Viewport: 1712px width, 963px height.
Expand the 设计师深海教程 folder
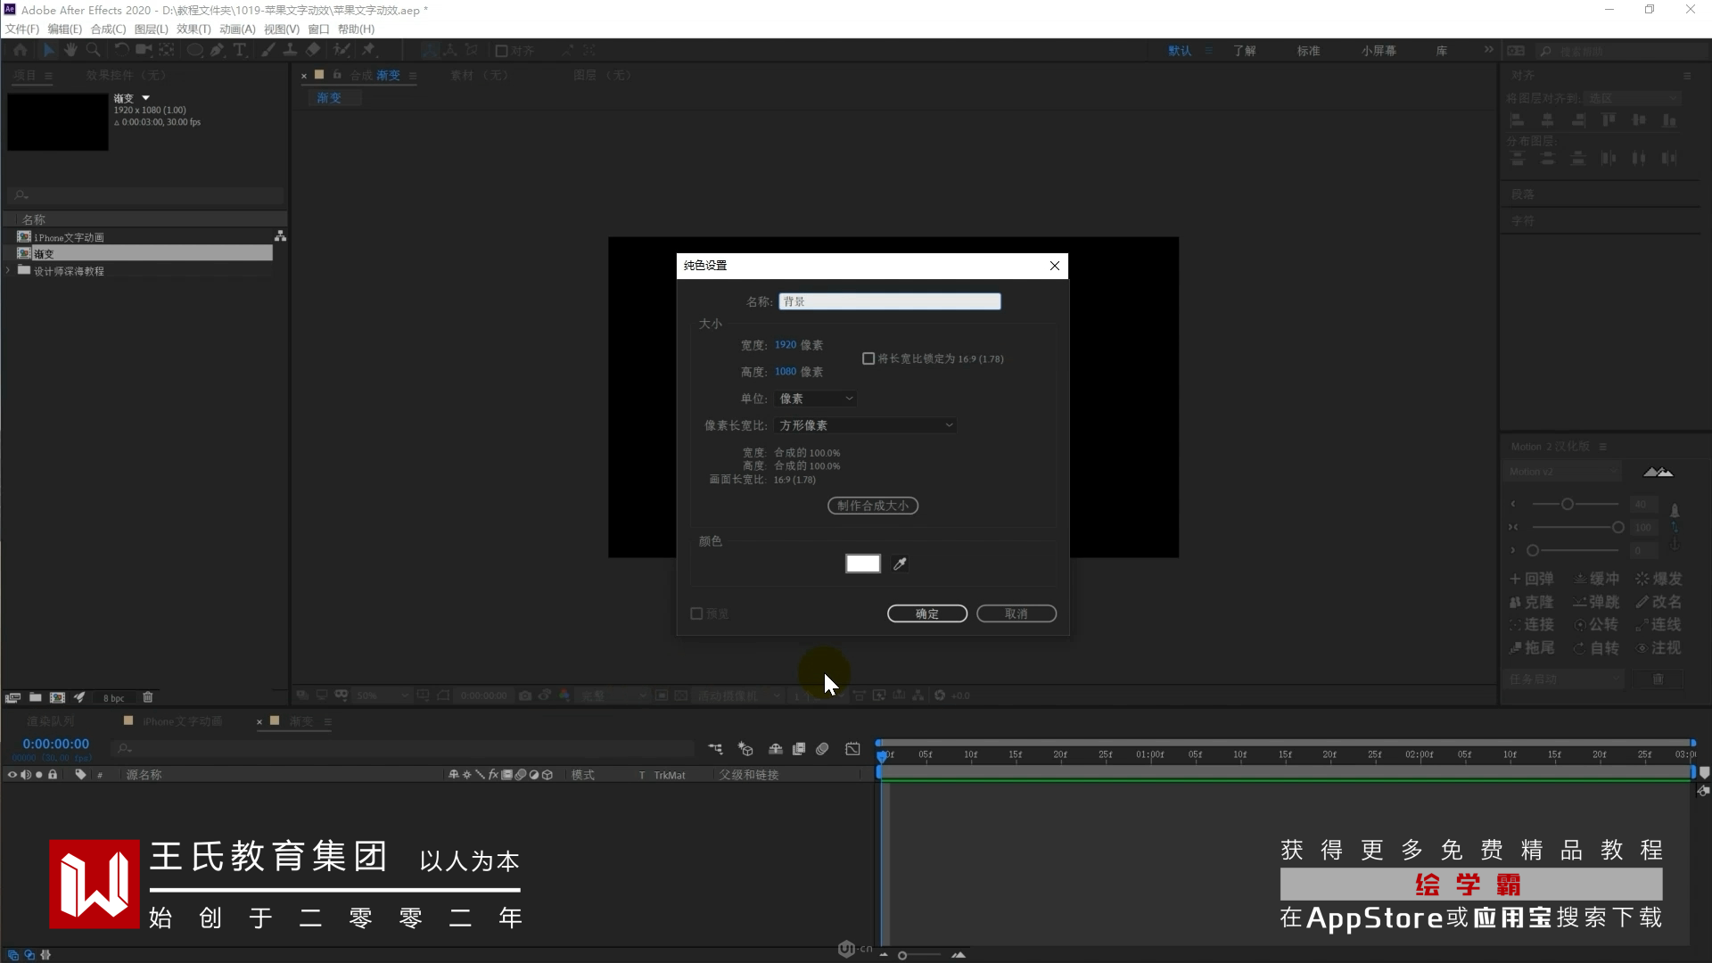[9, 270]
